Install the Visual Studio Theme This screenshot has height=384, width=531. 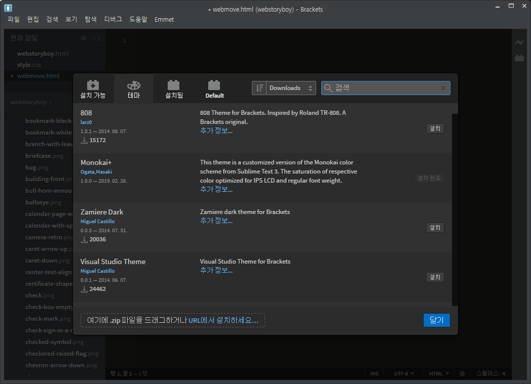(435, 277)
